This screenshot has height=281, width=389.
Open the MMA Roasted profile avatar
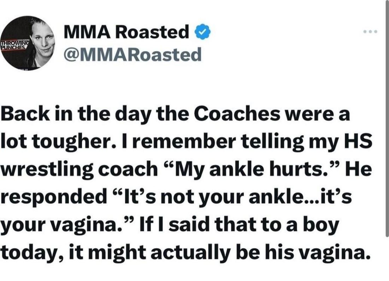click(x=28, y=43)
